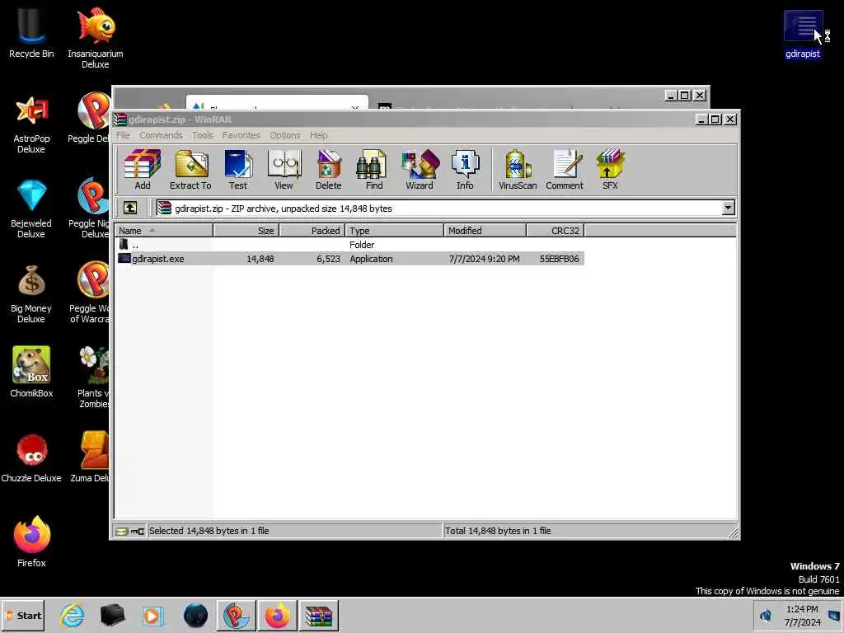
Task: Select Chuzzle Deluxe desktop icon
Action: point(31,458)
